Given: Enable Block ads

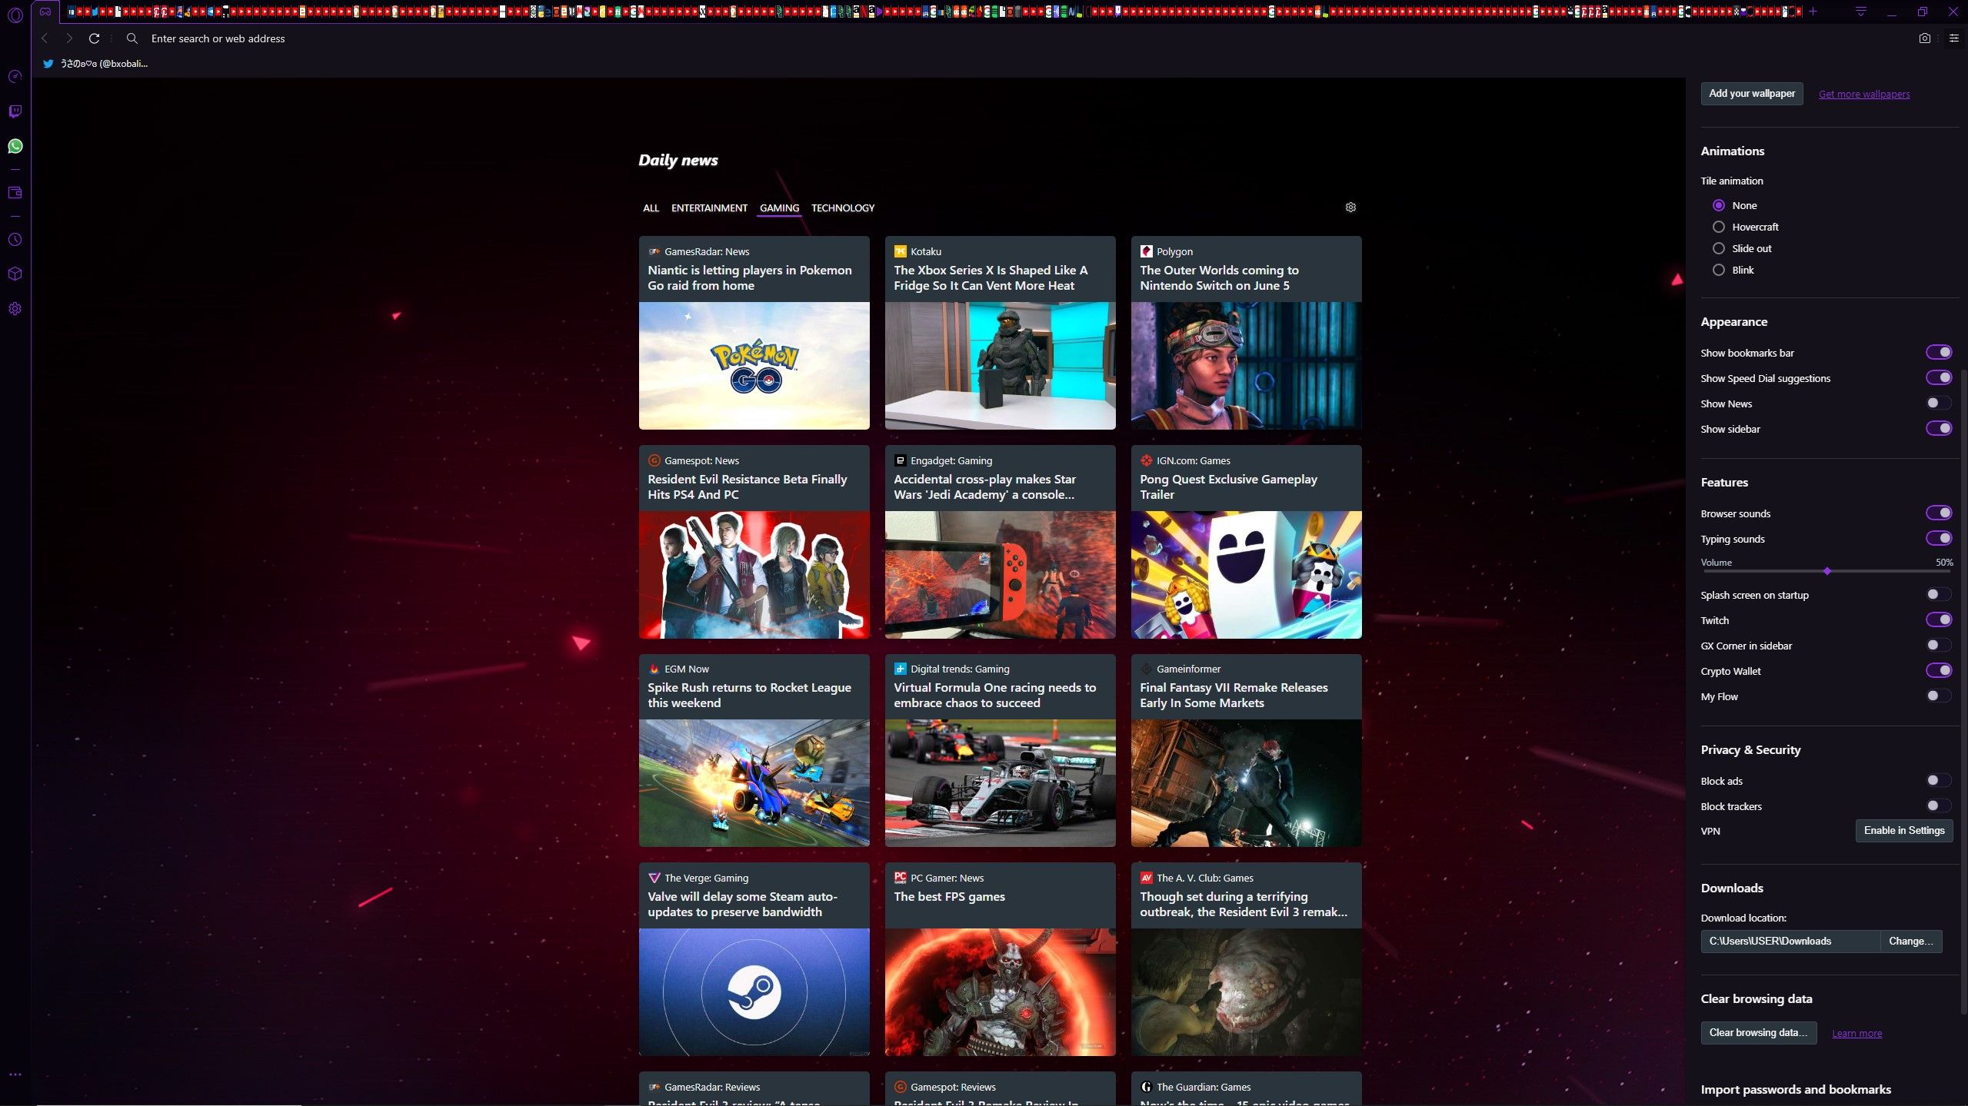Looking at the screenshot, I should click(x=1938, y=780).
